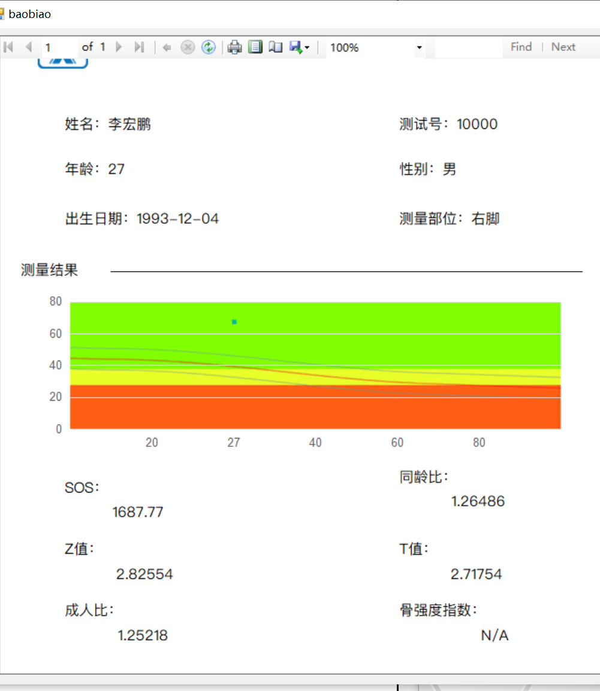Click the x-axis label 27
600x691 pixels.
234,443
